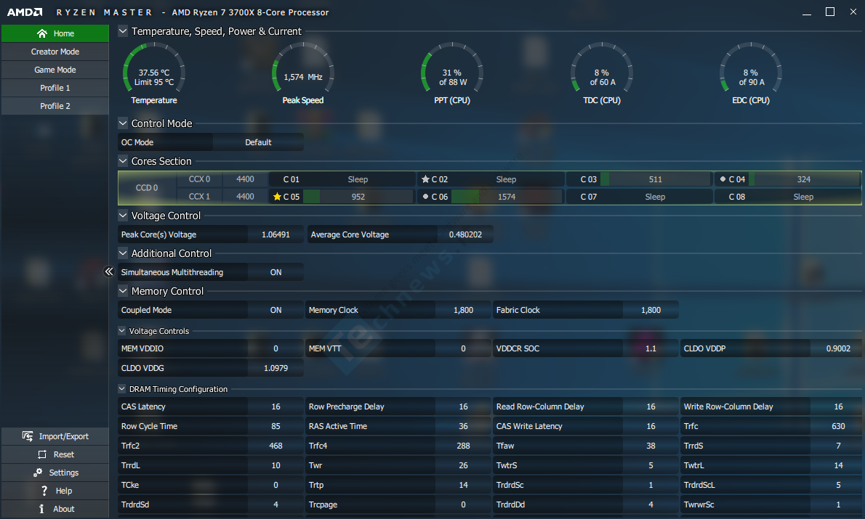
Task: Click the AMD logo in title bar
Action: point(25,12)
